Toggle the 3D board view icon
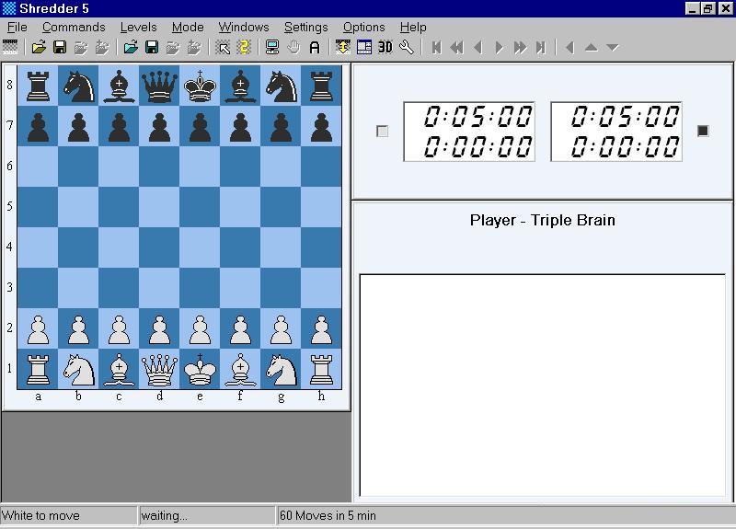Viewport: 736px width, 529px height. 385,47
